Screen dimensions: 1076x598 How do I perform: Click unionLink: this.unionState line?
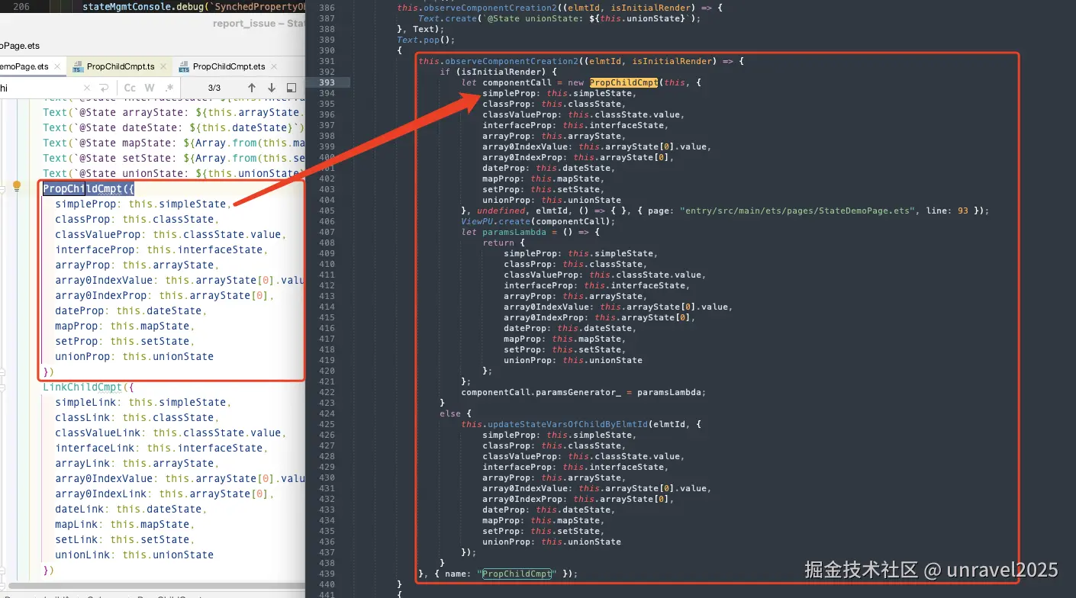134,555
